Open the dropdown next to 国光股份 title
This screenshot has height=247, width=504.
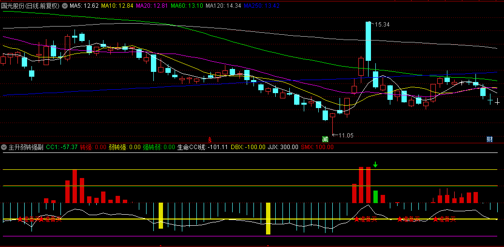click(x=65, y=6)
